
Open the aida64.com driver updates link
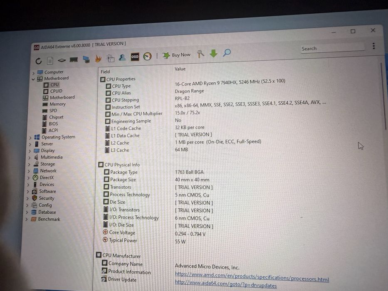tap(226, 284)
